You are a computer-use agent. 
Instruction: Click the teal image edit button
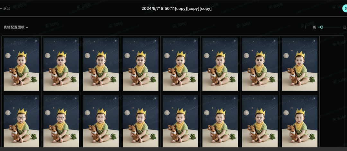pyautogui.click(x=345, y=8)
